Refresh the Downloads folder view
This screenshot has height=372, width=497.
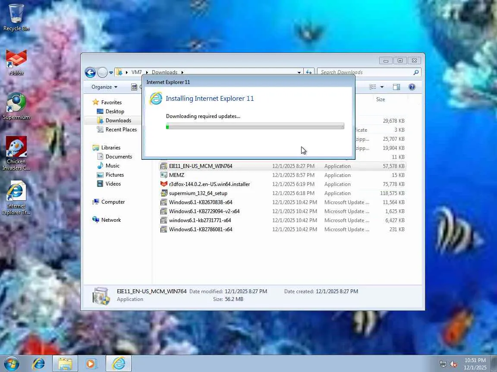point(309,72)
